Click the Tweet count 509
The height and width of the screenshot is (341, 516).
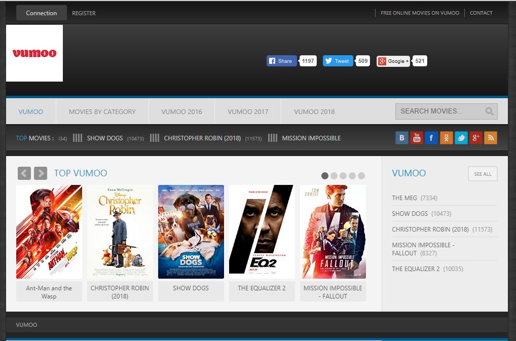point(363,61)
